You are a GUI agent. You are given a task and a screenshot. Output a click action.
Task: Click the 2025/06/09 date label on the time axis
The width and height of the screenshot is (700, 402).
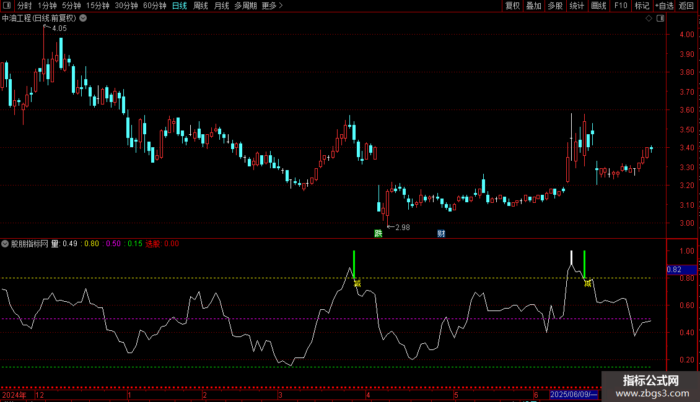pos(574,395)
